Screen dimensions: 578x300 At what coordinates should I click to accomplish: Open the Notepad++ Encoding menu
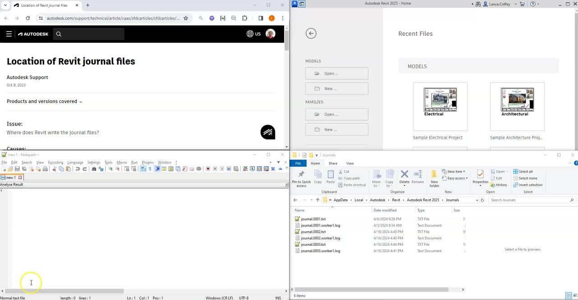point(56,162)
